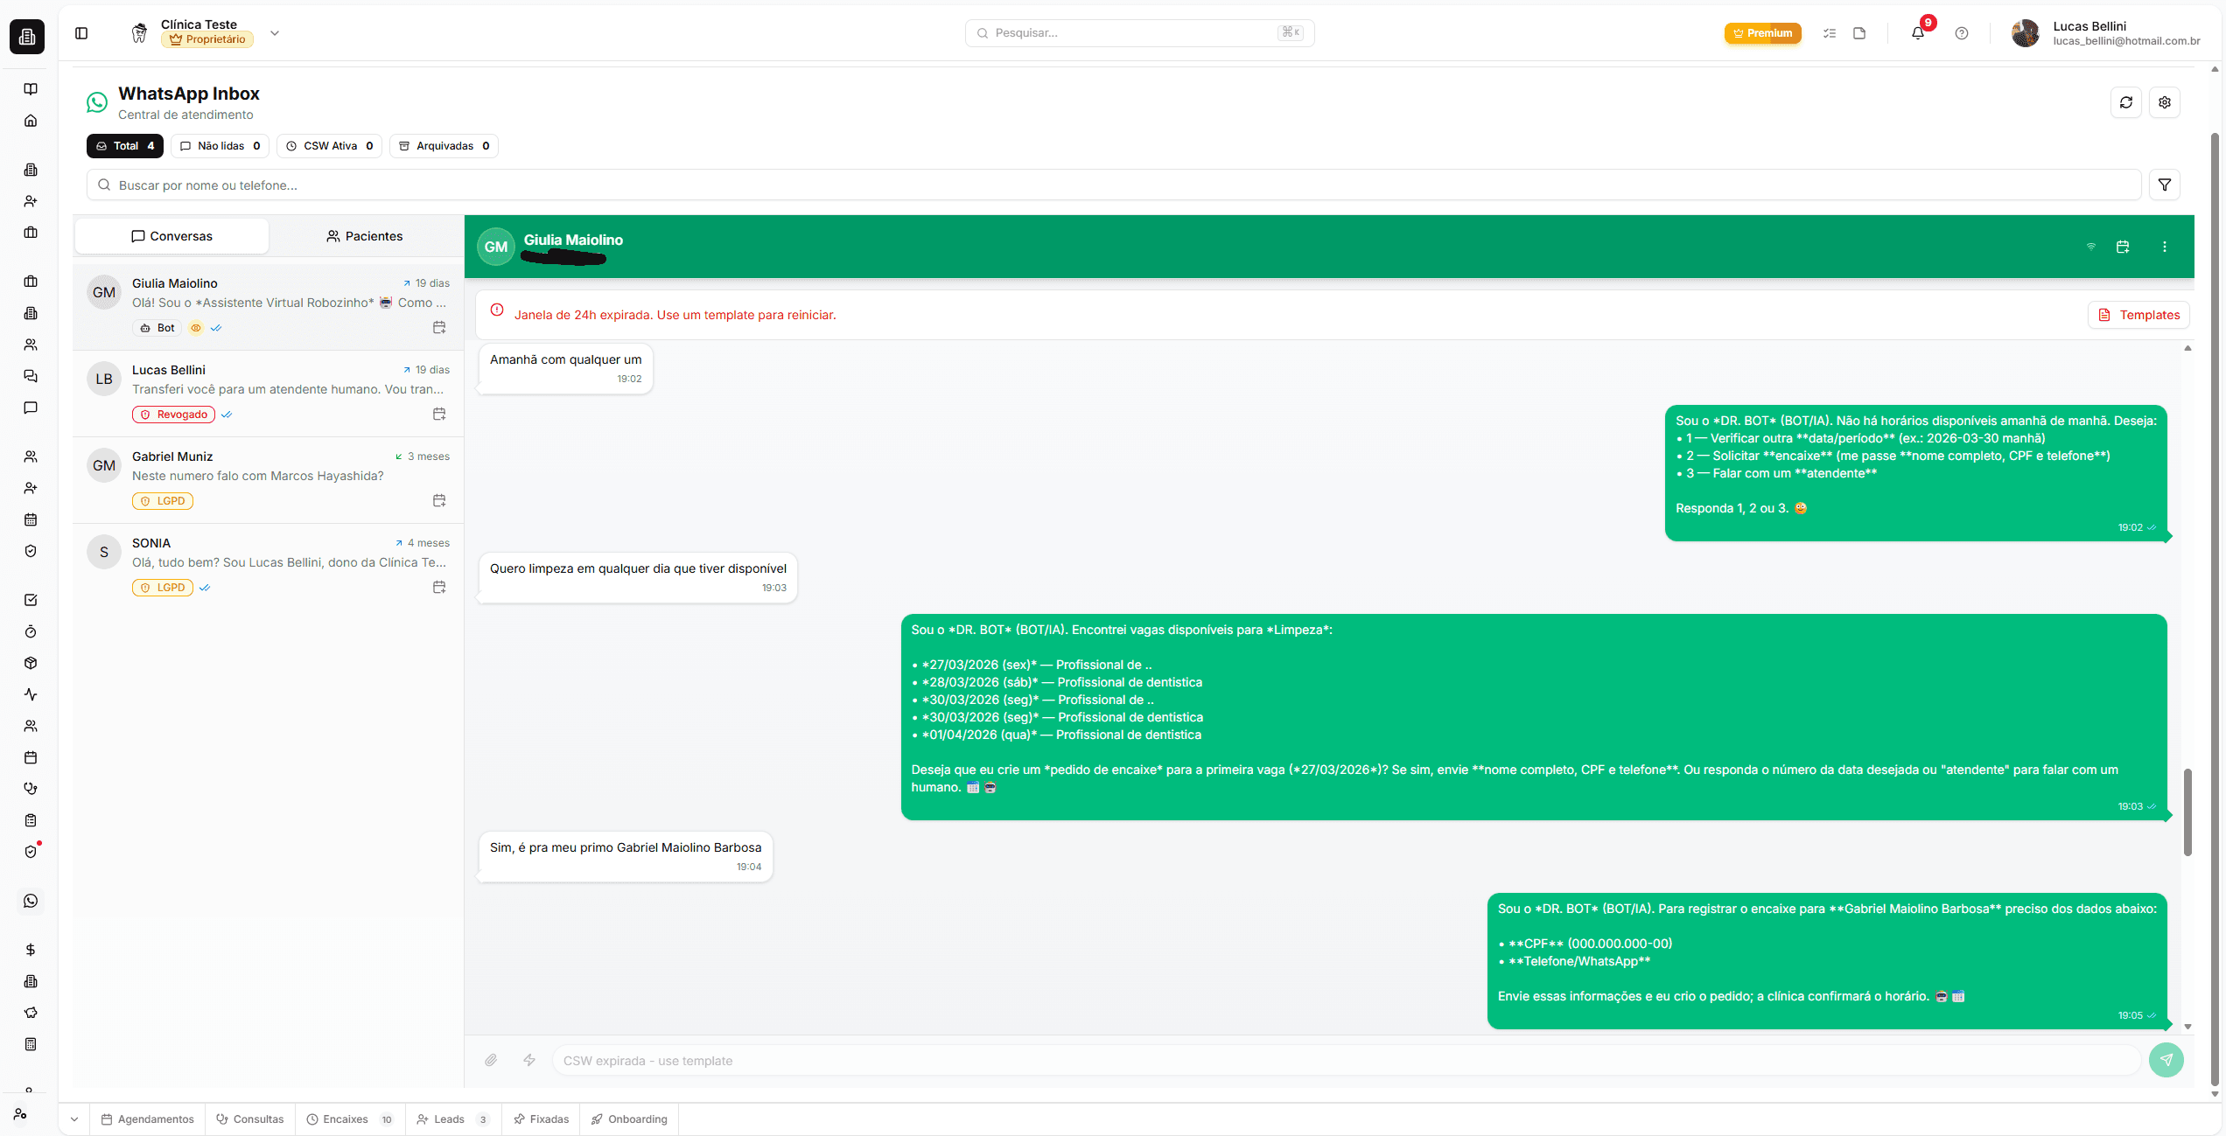Toggle the Não lidas filter
This screenshot has width=2226, height=1136.
click(x=220, y=146)
